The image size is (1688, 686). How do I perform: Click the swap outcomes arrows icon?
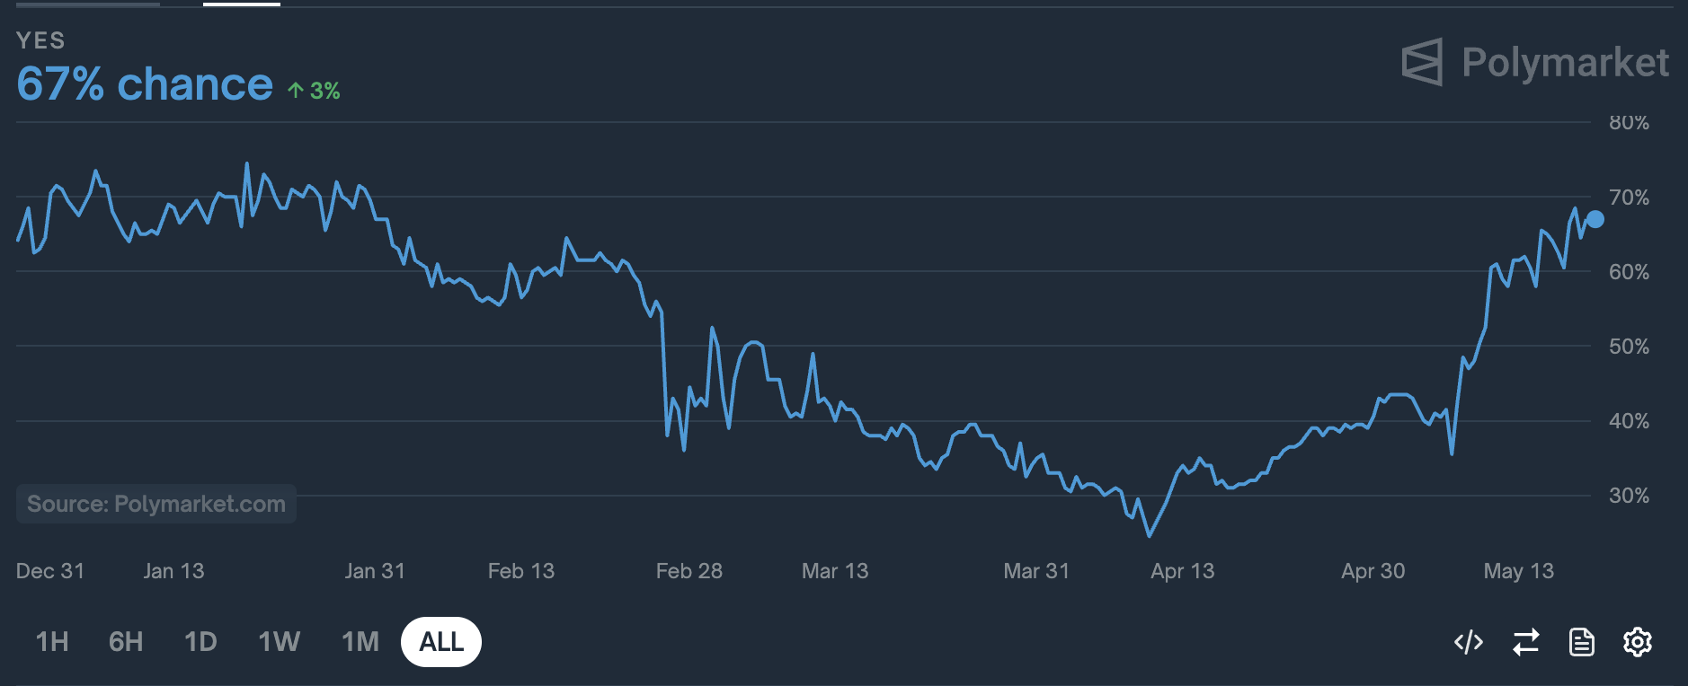click(1525, 642)
